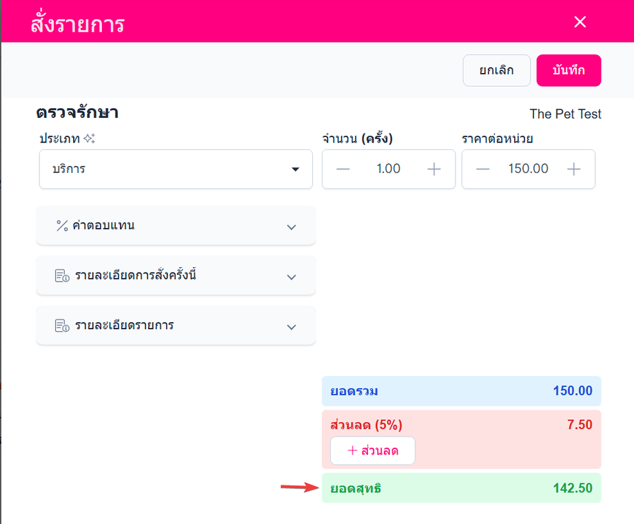Click the percent icon beside ค่าตอบแทน

[x=62, y=225]
